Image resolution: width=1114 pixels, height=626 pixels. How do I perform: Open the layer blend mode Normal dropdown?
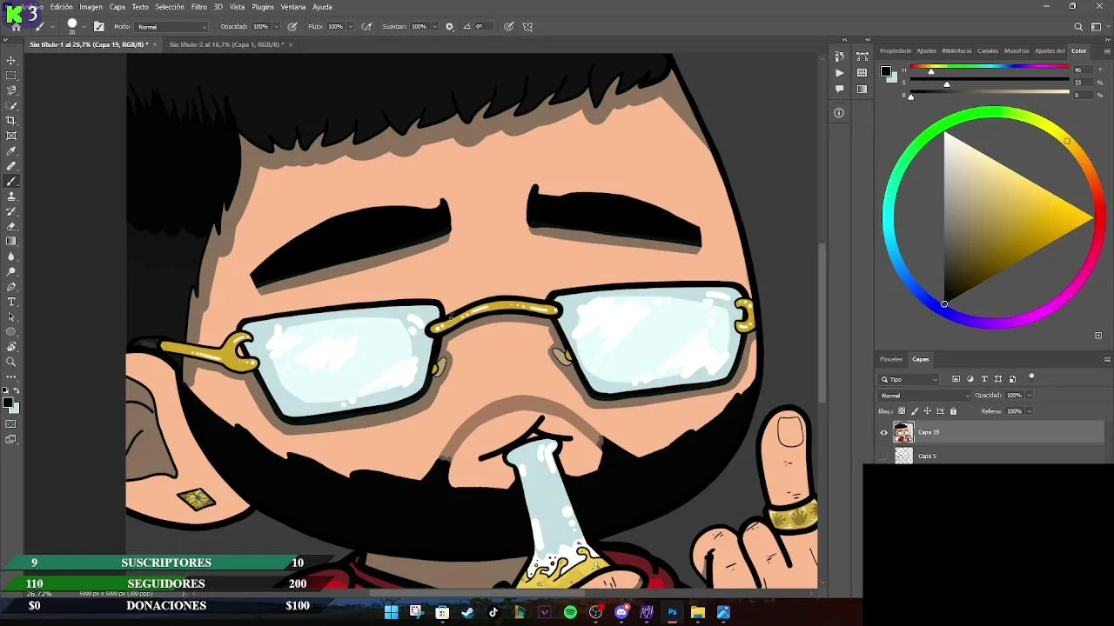pyautogui.click(x=923, y=396)
